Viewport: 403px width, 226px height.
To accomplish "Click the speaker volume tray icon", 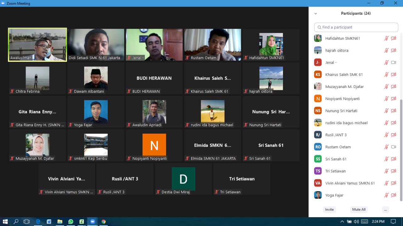I will (x=356, y=222).
